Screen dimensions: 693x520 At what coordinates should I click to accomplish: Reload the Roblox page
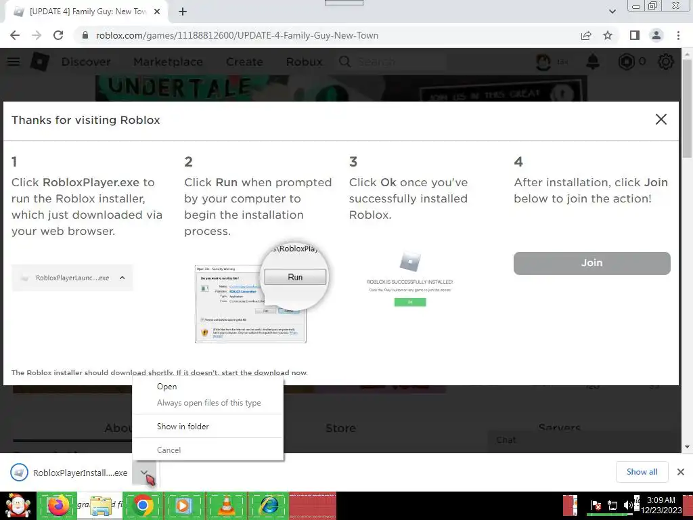pos(58,35)
